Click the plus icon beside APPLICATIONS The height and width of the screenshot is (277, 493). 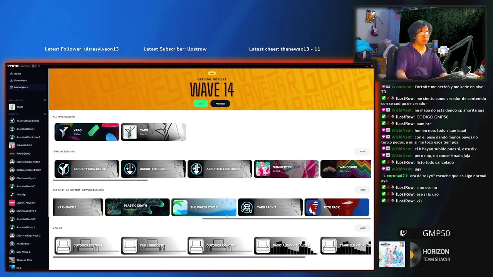click(45, 100)
